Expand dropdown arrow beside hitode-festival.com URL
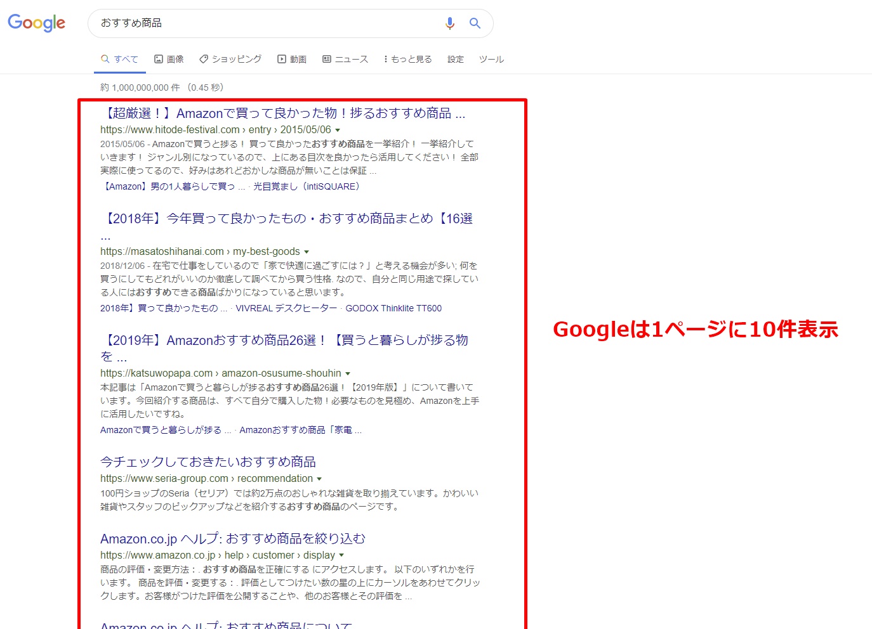This screenshot has height=629, width=872. 338,130
